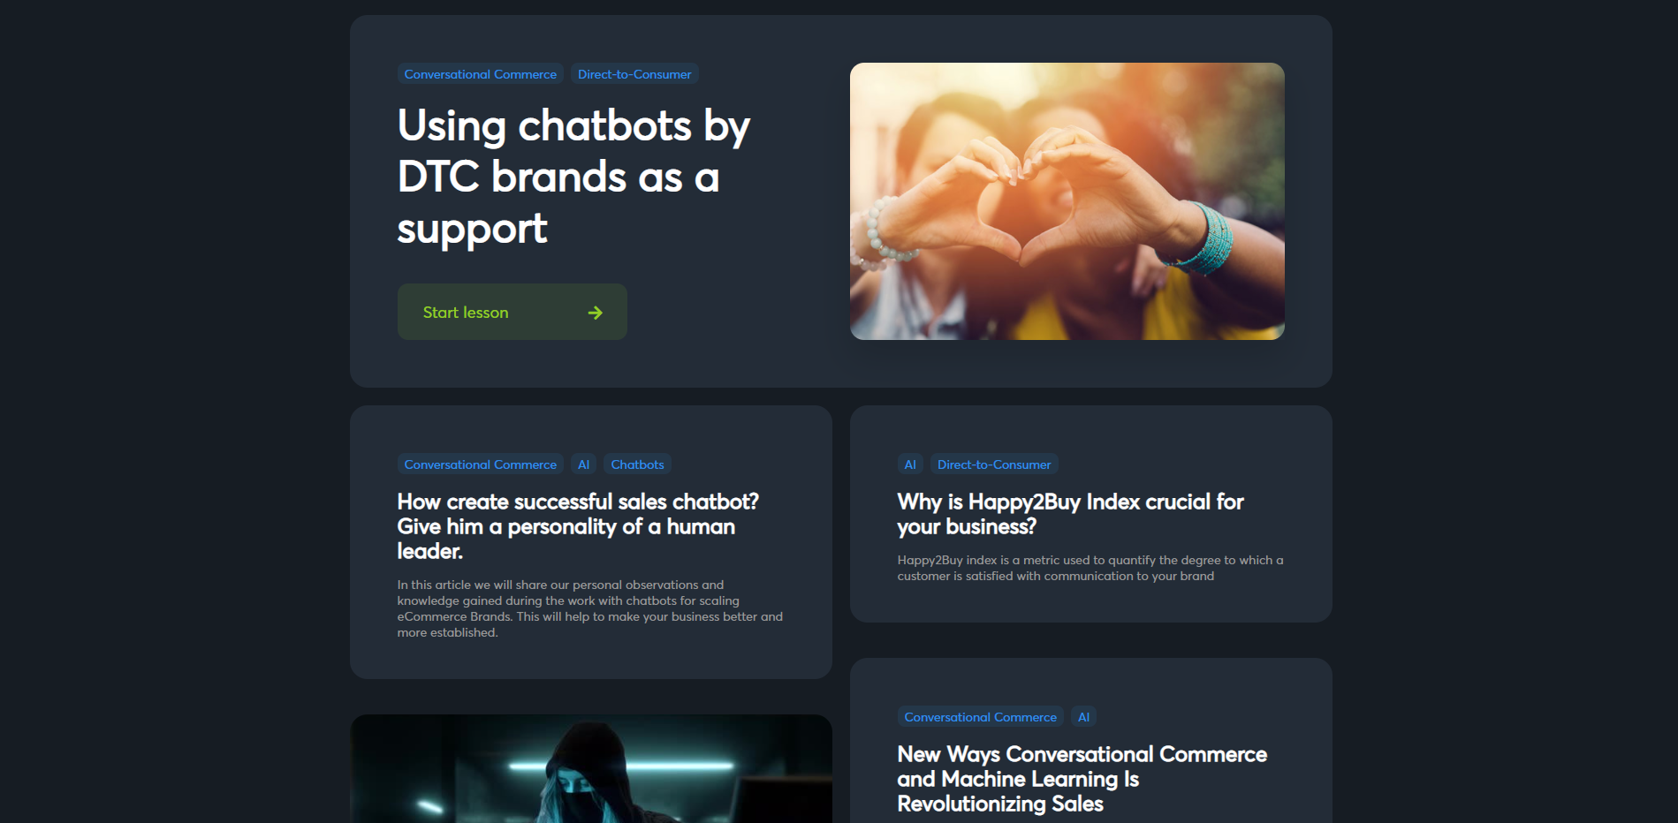Open 'Why is Happy2Buy Index crucial' article
The width and height of the screenshot is (1678, 823).
pos(1070,514)
